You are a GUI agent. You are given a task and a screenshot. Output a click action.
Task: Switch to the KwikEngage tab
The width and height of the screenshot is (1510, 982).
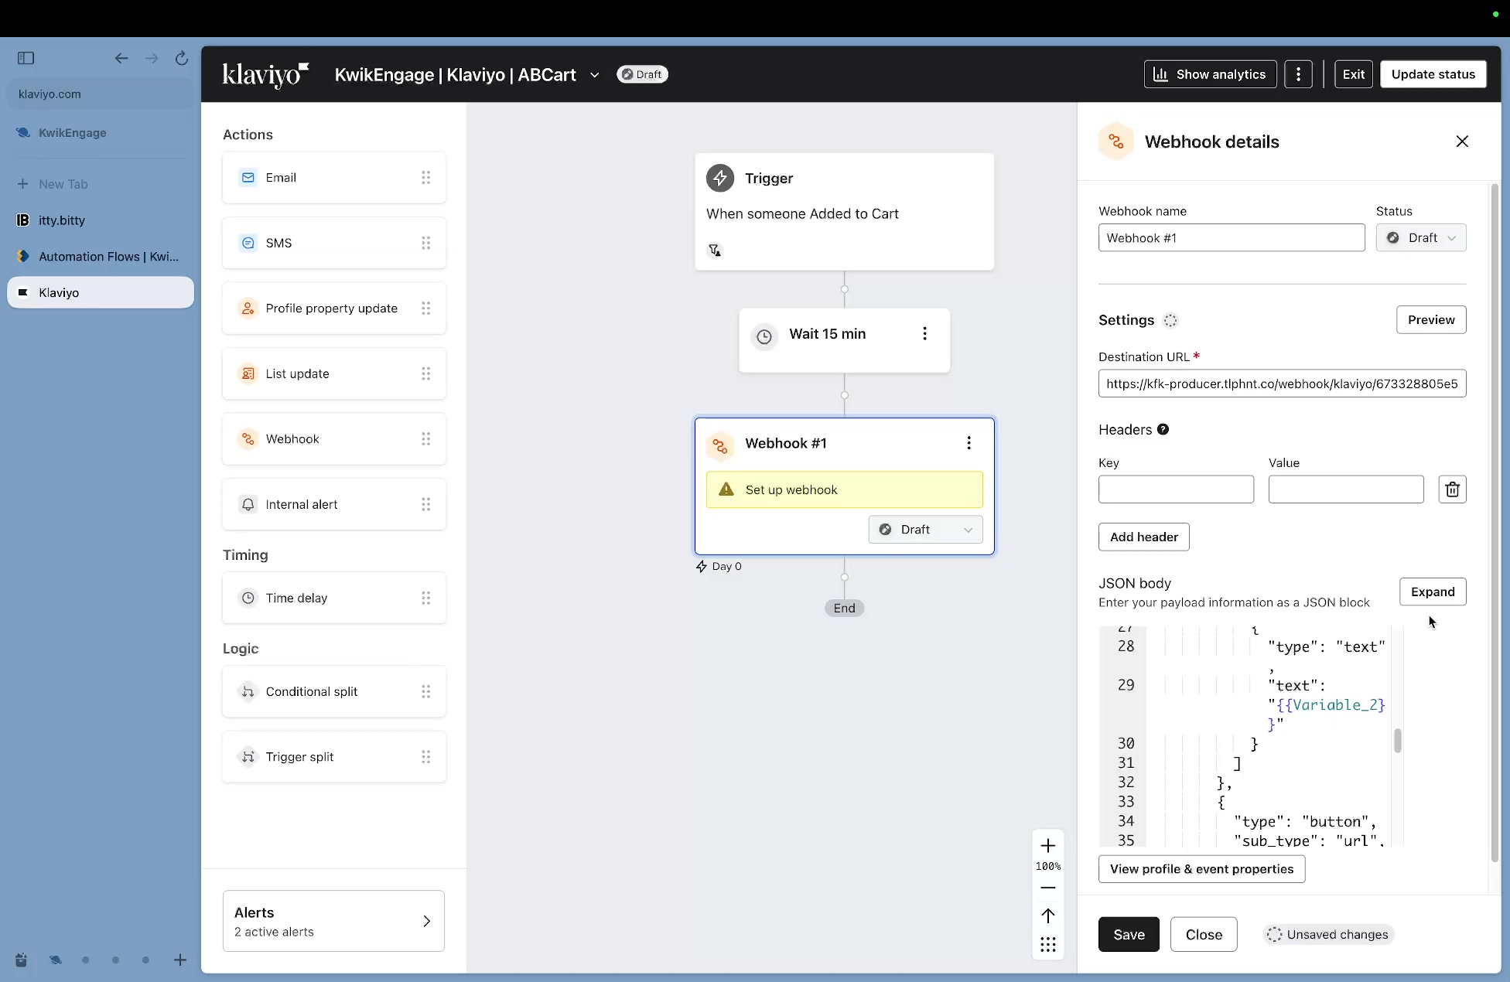coord(100,133)
